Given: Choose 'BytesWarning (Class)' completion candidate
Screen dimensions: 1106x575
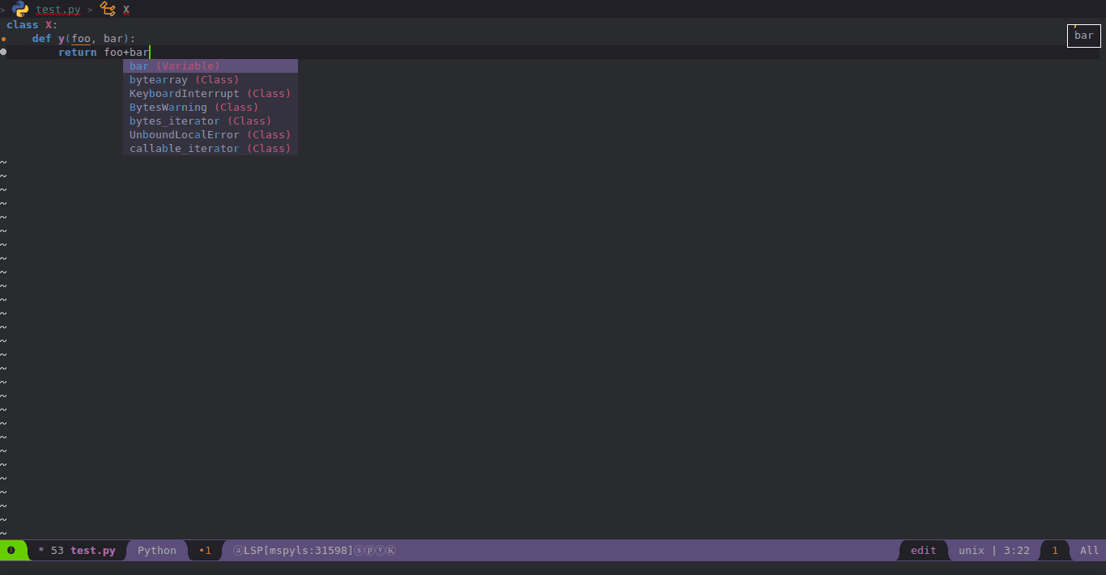Looking at the screenshot, I should coord(211,107).
